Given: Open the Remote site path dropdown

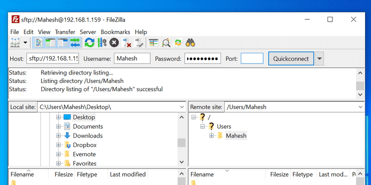Looking at the screenshot, I should [360, 107].
